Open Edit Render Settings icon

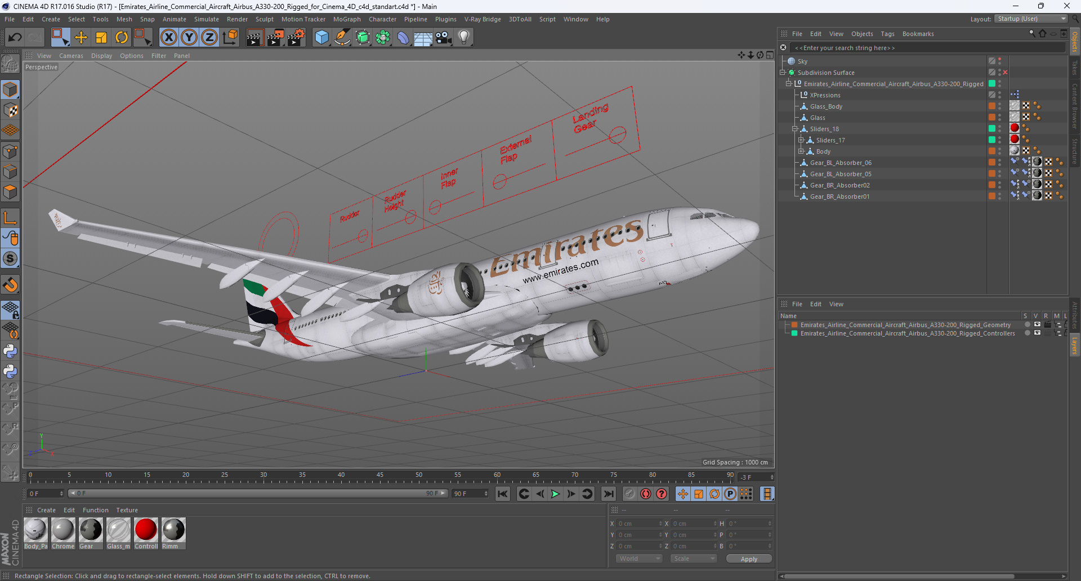pyautogui.click(x=296, y=38)
